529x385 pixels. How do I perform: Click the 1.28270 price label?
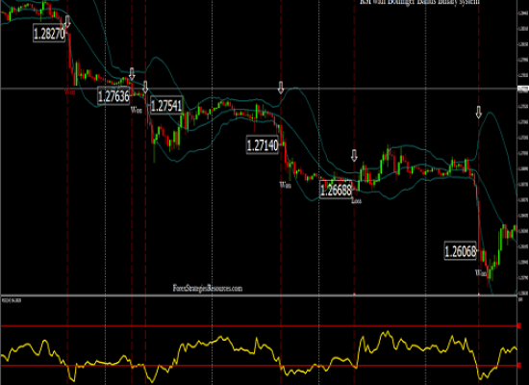pyautogui.click(x=49, y=34)
